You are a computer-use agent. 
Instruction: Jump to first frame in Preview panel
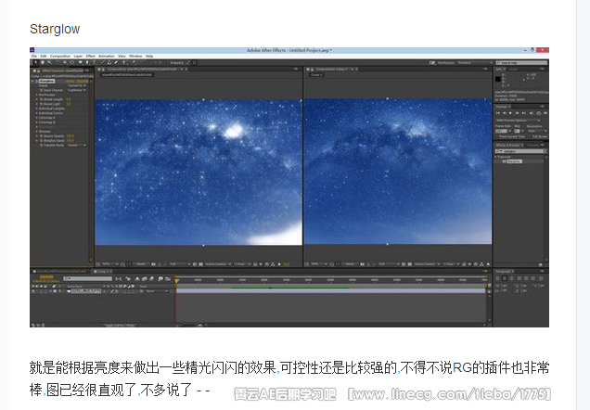click(x=498, y=113)
